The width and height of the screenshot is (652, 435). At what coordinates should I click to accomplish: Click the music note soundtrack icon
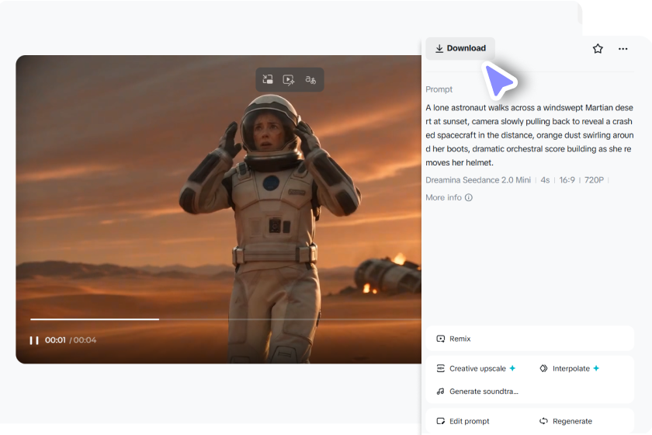click(440, 391)
